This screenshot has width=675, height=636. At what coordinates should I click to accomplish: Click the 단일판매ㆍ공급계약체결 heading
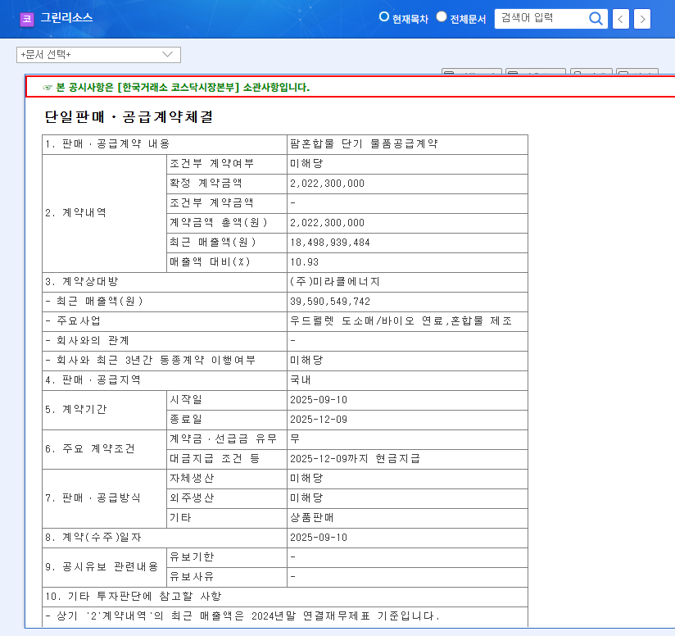tap(129, 117)
